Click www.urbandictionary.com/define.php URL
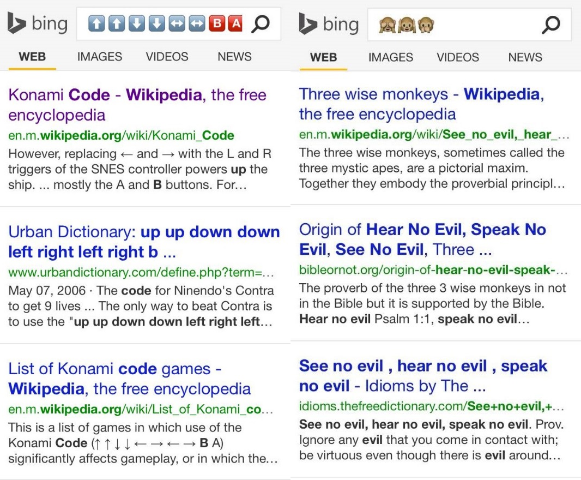The image size is (581, 480). 141,273
